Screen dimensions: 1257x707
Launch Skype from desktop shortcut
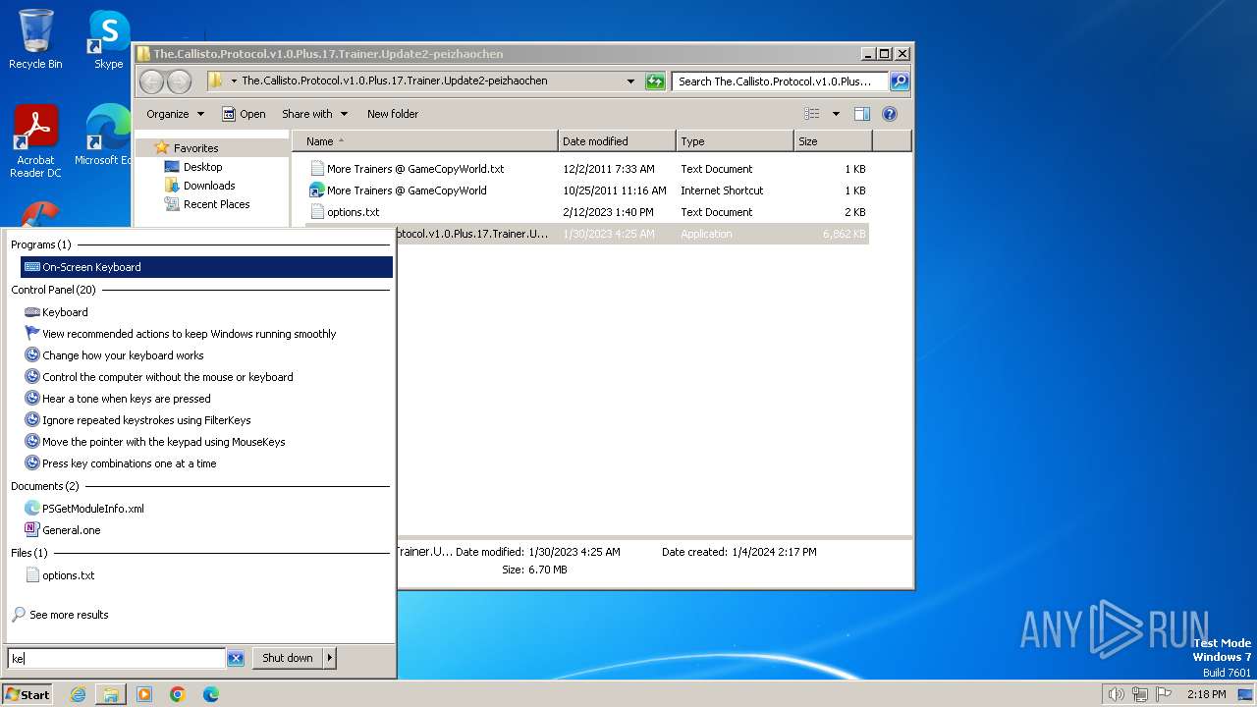109,39
